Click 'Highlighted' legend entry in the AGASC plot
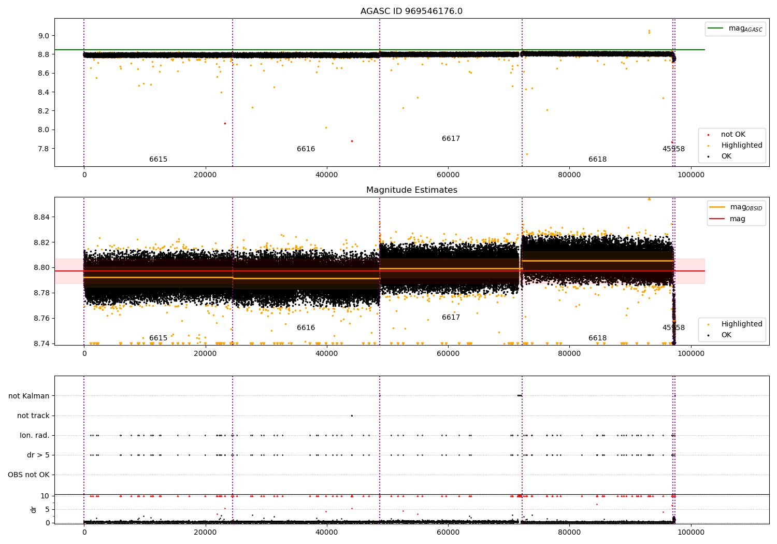This screenshot has height=544, width=777. click(735, 146)
